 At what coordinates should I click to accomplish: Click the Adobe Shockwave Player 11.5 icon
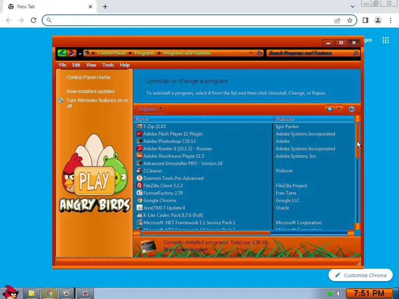(x=139, y=156)
